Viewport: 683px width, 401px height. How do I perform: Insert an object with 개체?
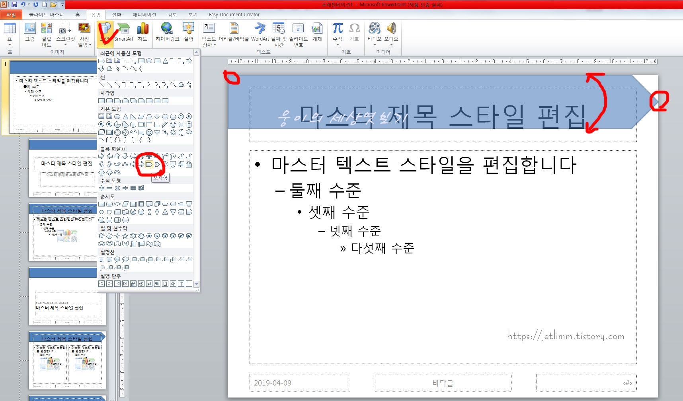317,32
